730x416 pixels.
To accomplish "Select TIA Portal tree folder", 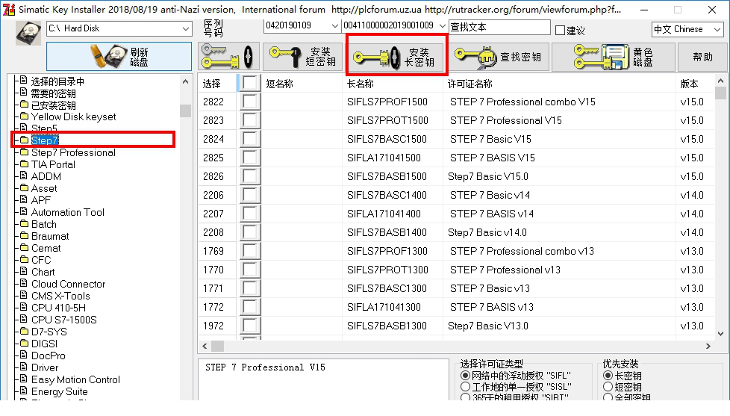I will click(53, 164).
